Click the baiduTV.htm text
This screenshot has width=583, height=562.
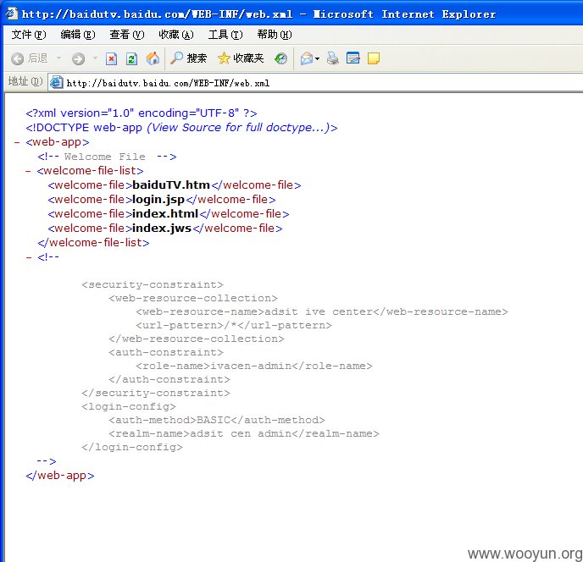(171, 185)
